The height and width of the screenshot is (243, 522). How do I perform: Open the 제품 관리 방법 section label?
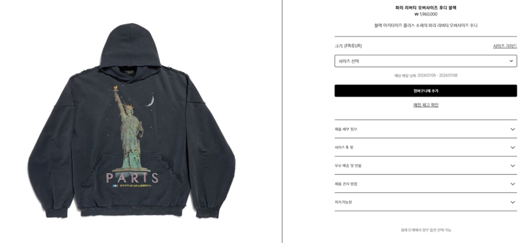(346, 184)
